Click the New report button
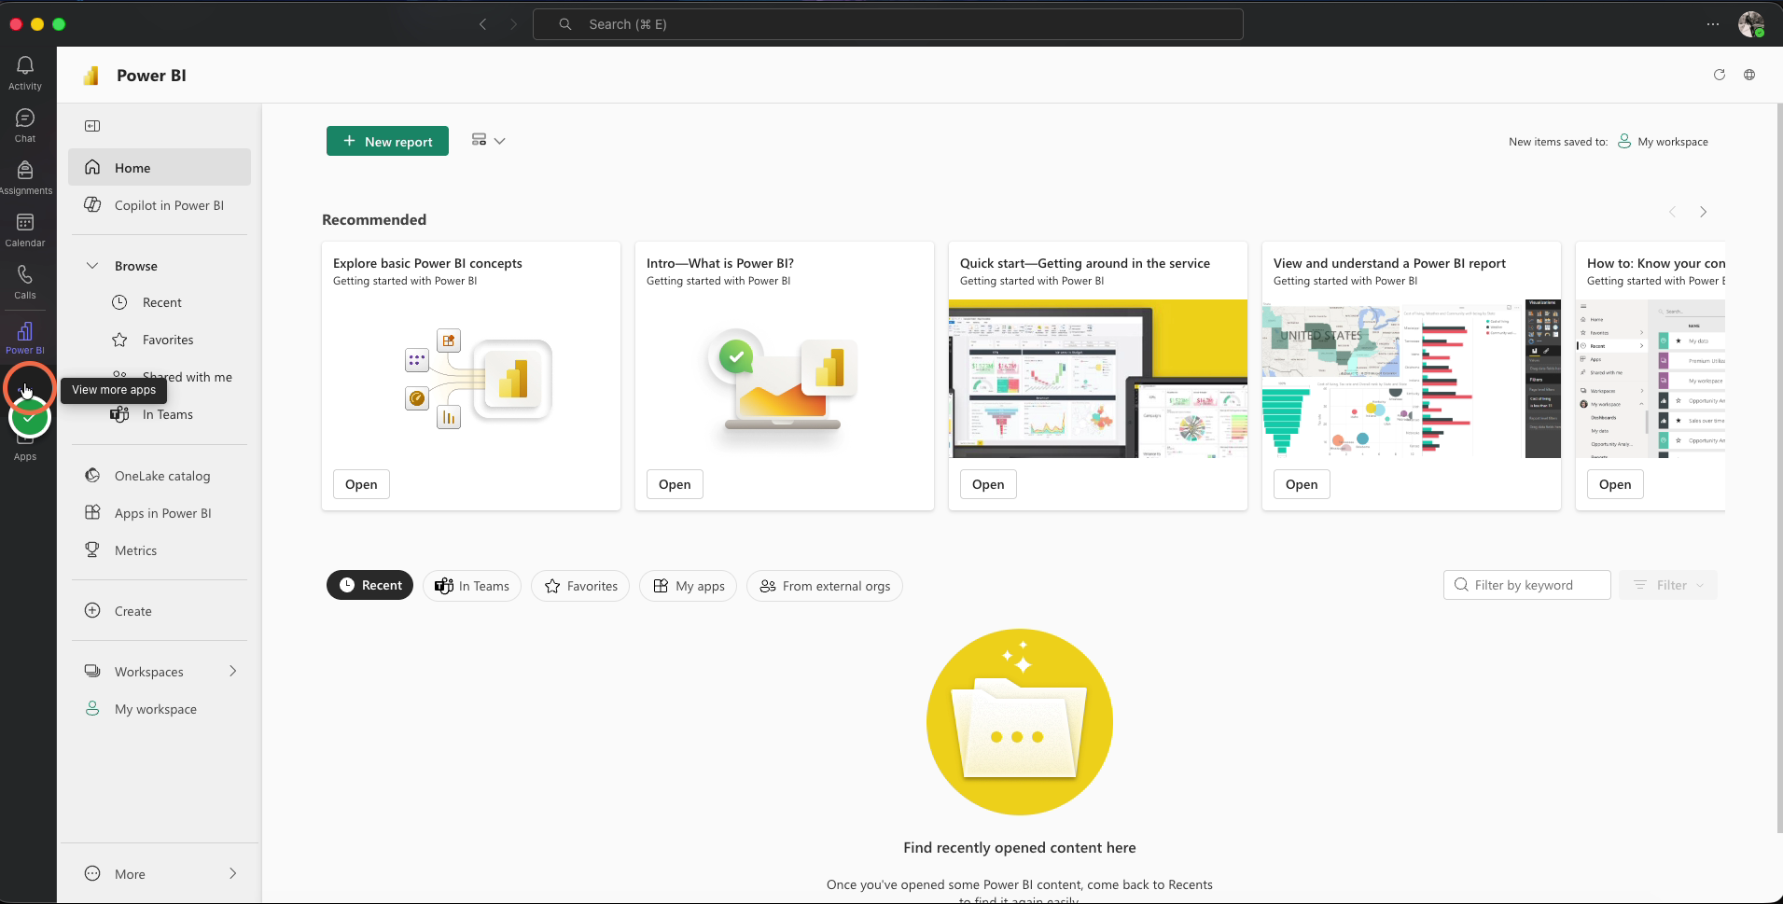Screen dimensions: 1783x904 [387, 141]
